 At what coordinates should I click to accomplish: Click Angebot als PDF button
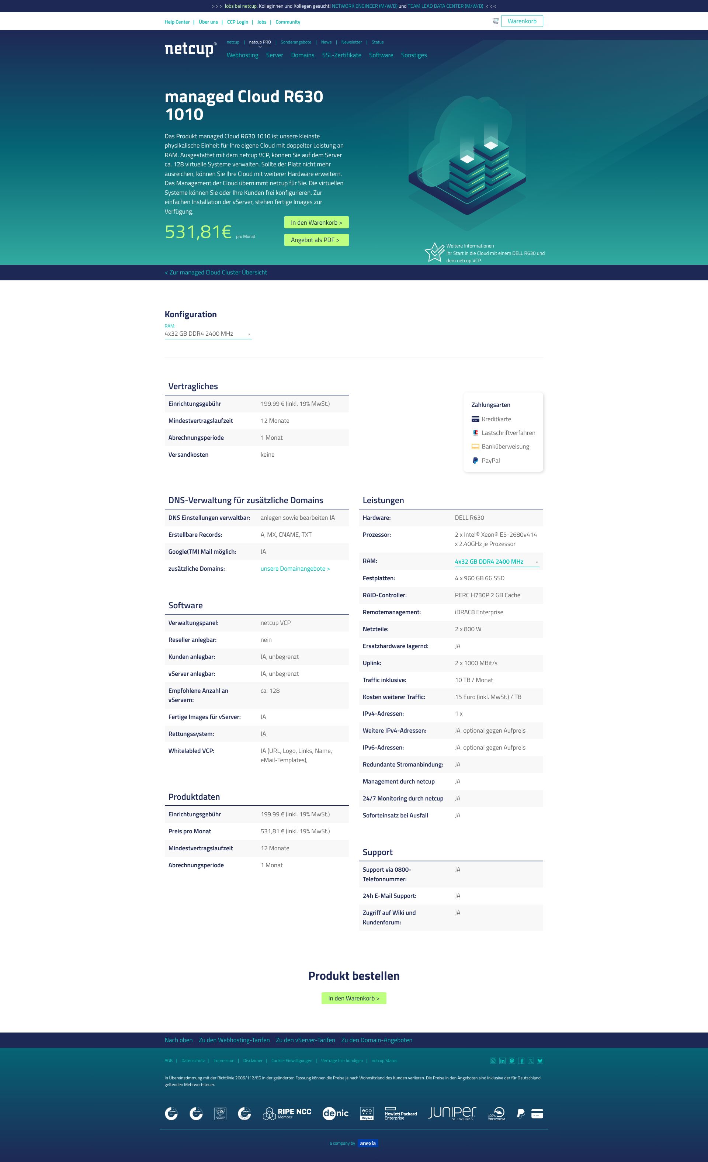coord(316,240)
